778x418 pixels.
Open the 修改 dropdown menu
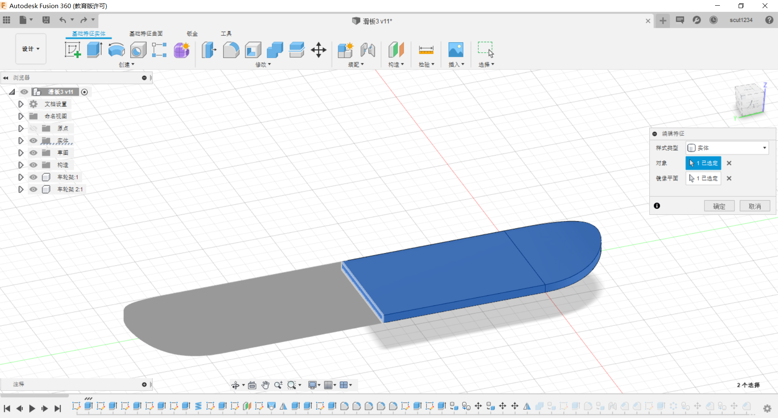(263, 65)
